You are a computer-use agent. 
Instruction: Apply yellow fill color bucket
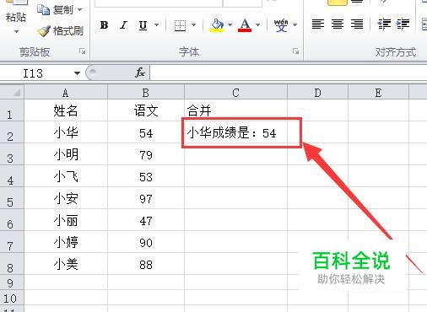point(217,25)
